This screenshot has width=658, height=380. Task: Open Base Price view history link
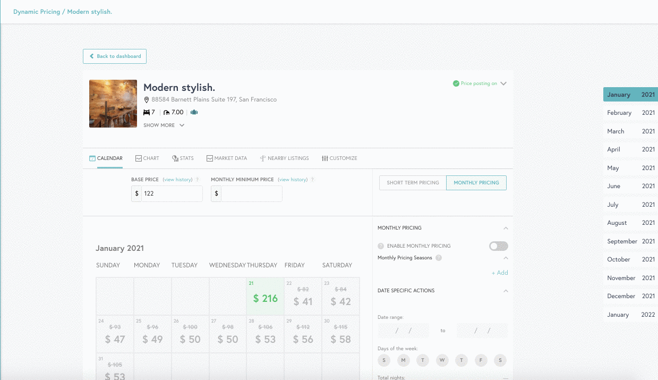click(x=177, y=180)
